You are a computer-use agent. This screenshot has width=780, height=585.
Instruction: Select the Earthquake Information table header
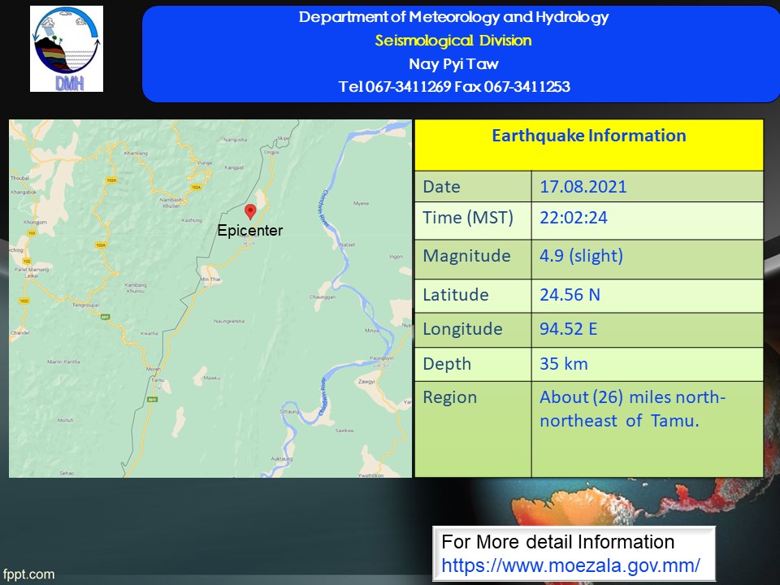click(588, 136)
